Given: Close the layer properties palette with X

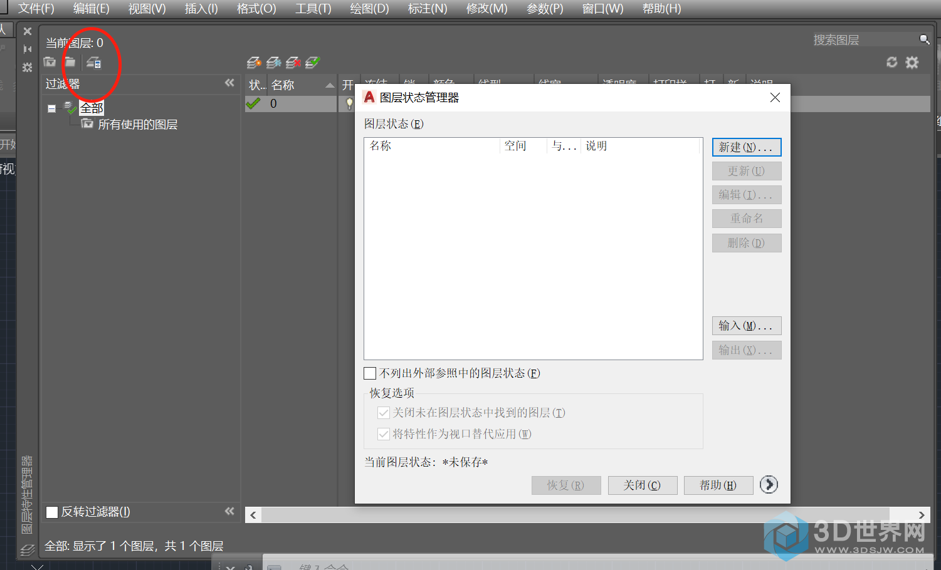Looking at the screenshot, I should (x=27, y=31).
